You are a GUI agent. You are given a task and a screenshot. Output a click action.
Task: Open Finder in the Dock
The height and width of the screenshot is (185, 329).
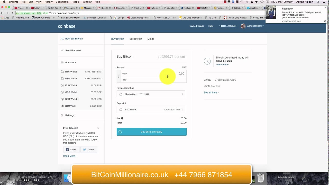(x=67, y=178)
